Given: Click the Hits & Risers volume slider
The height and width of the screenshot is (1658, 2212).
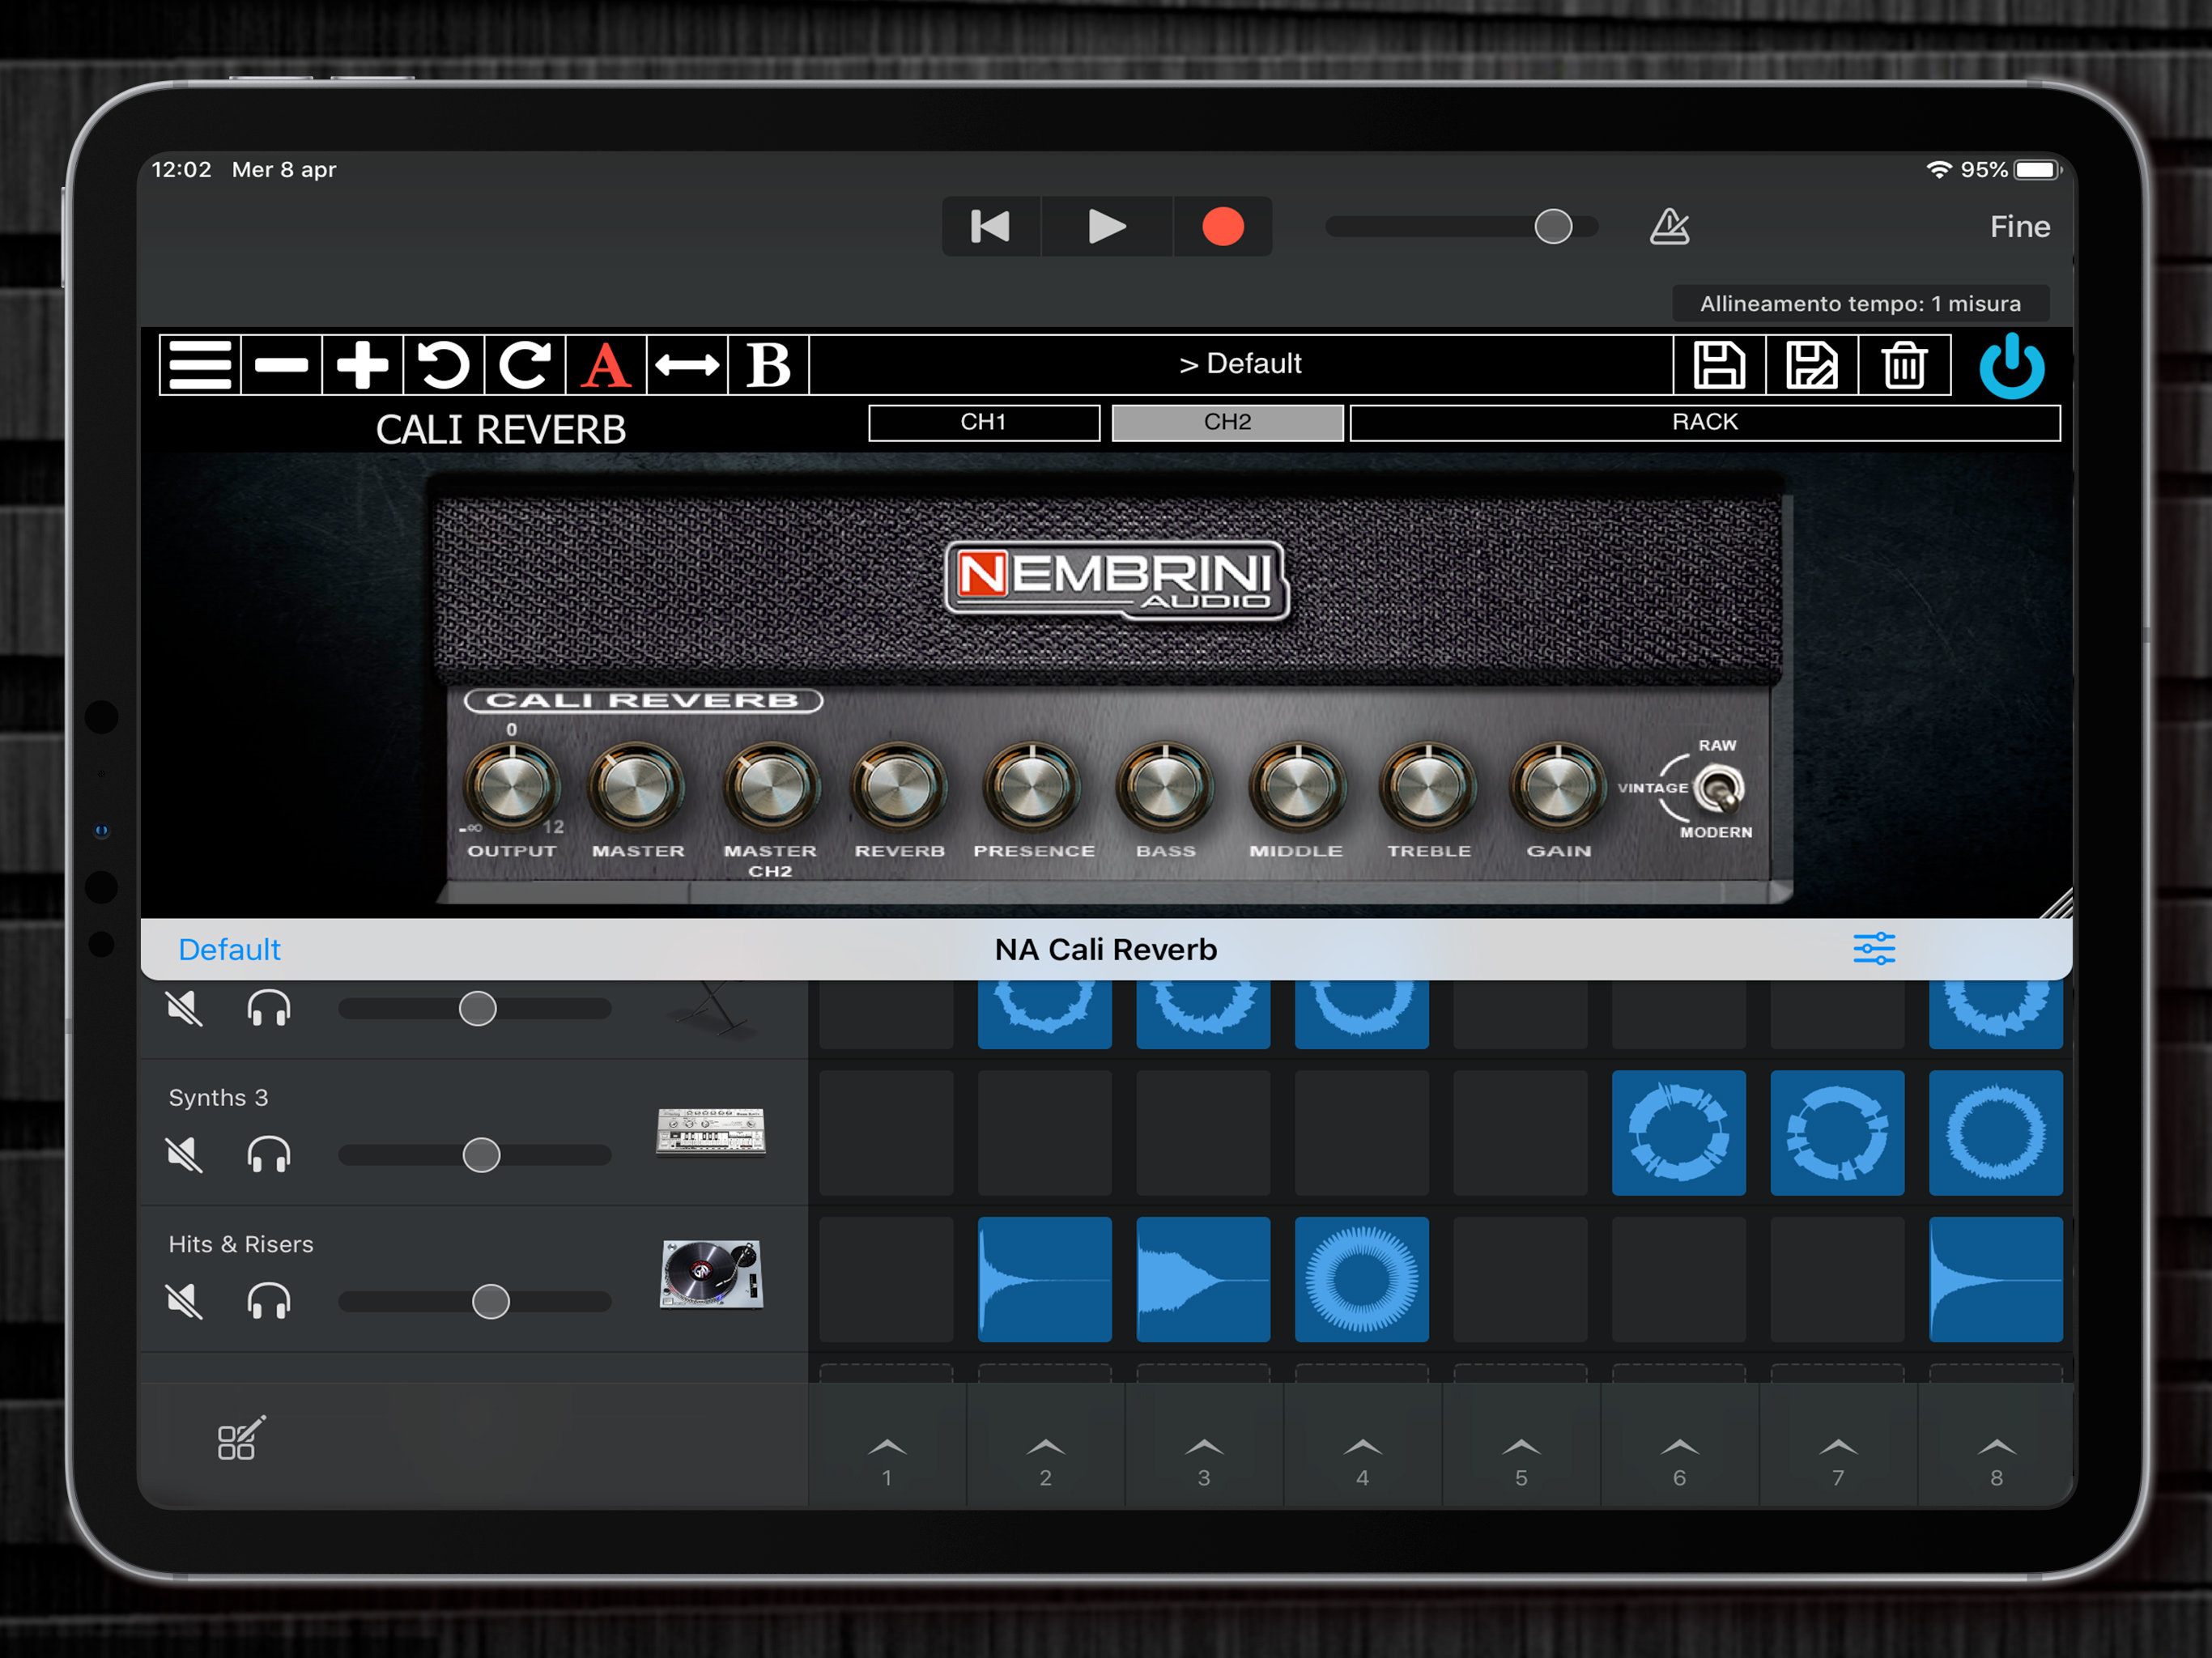Looking at the screenshot, I should pyautogui.click(x=475, y=1301).
